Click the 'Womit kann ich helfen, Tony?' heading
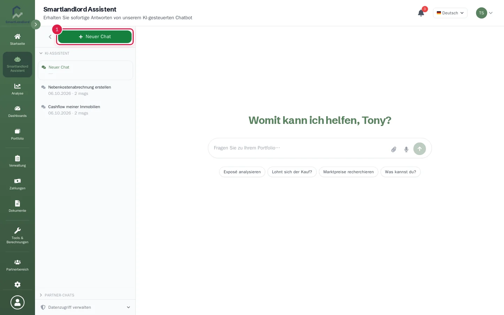This screenshot has height=315, width=504. click(x=320, y=120)
